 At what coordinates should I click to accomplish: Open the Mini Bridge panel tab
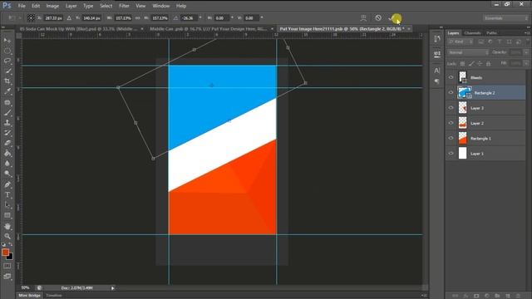click(30, 296)
